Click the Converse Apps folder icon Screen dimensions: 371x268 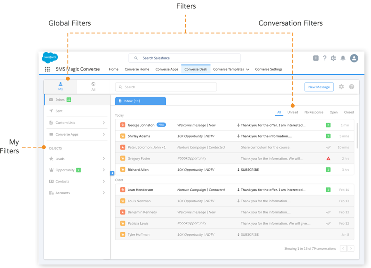click(51, 134)
